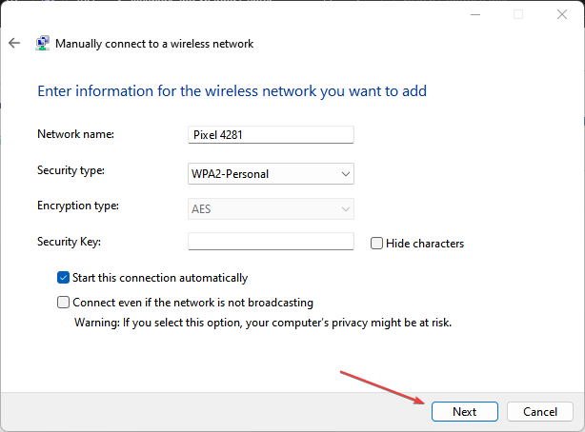This screenshot has height=432, width=585.
Task: Click the Network name label
Action: pos(75,134)
